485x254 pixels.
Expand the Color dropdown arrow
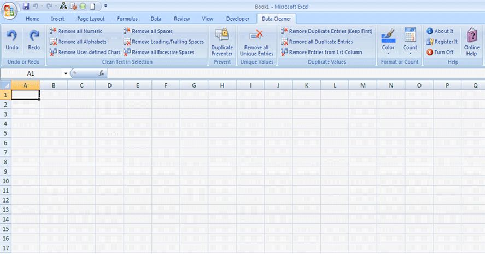coord(388,54)
